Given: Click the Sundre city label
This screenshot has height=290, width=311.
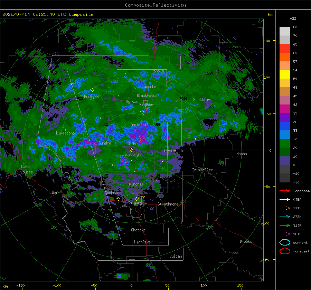Looking at the screenshot, I should 105,143.
